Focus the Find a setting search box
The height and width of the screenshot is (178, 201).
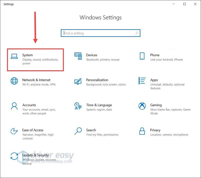point(98,33)
